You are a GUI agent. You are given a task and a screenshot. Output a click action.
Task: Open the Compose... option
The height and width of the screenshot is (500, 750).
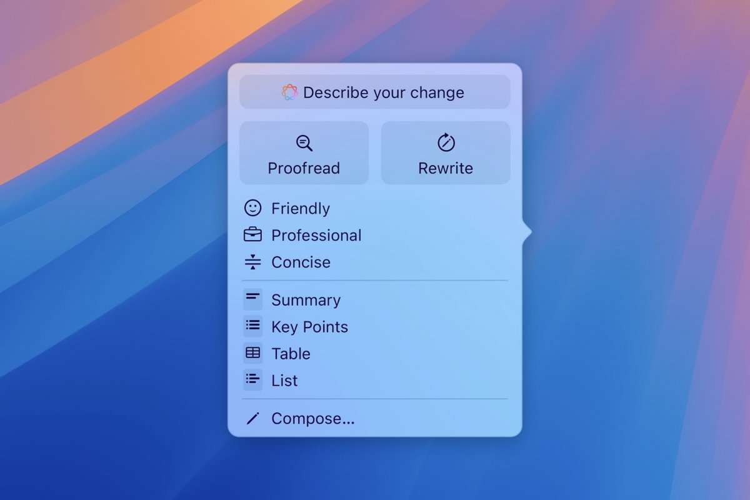point(375,418)
